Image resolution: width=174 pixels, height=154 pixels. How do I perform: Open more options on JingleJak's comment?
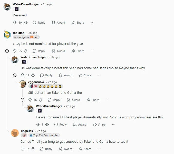click(99, 149)
